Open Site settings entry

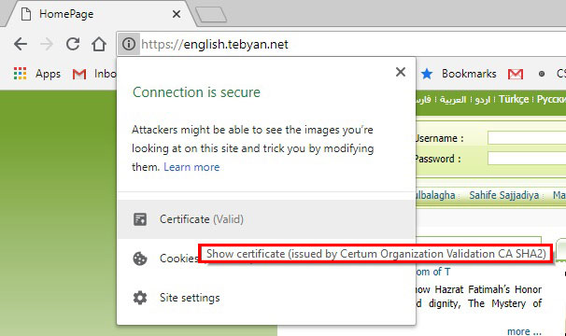[x=266, y=298]
